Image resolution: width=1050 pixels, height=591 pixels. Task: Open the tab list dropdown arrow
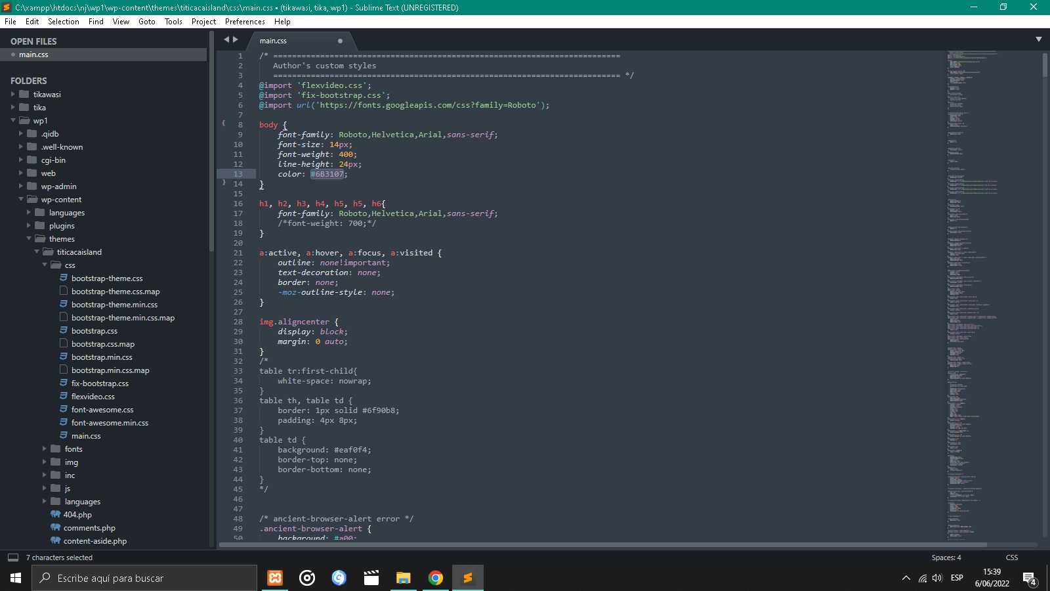pos(1039,39)
